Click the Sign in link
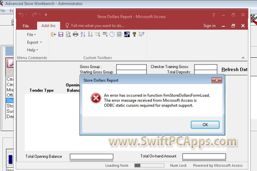Viewport: 257px width, 171px height. tap(209, 26)
